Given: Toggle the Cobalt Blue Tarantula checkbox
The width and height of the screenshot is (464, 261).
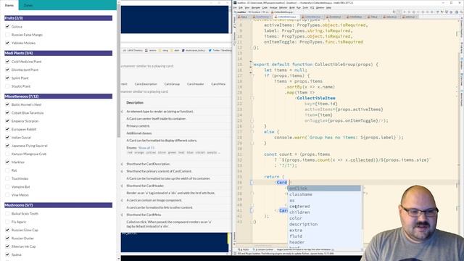Looking at the screenshot, I should (7, 113).
